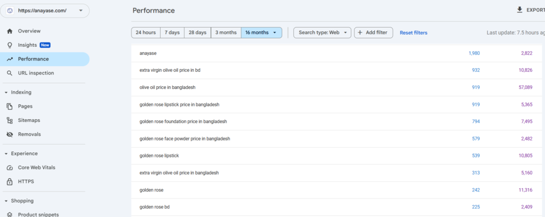
Task: Open the Search type: Web dropdown
Action: pyautogui.click(x=323, y=33)
